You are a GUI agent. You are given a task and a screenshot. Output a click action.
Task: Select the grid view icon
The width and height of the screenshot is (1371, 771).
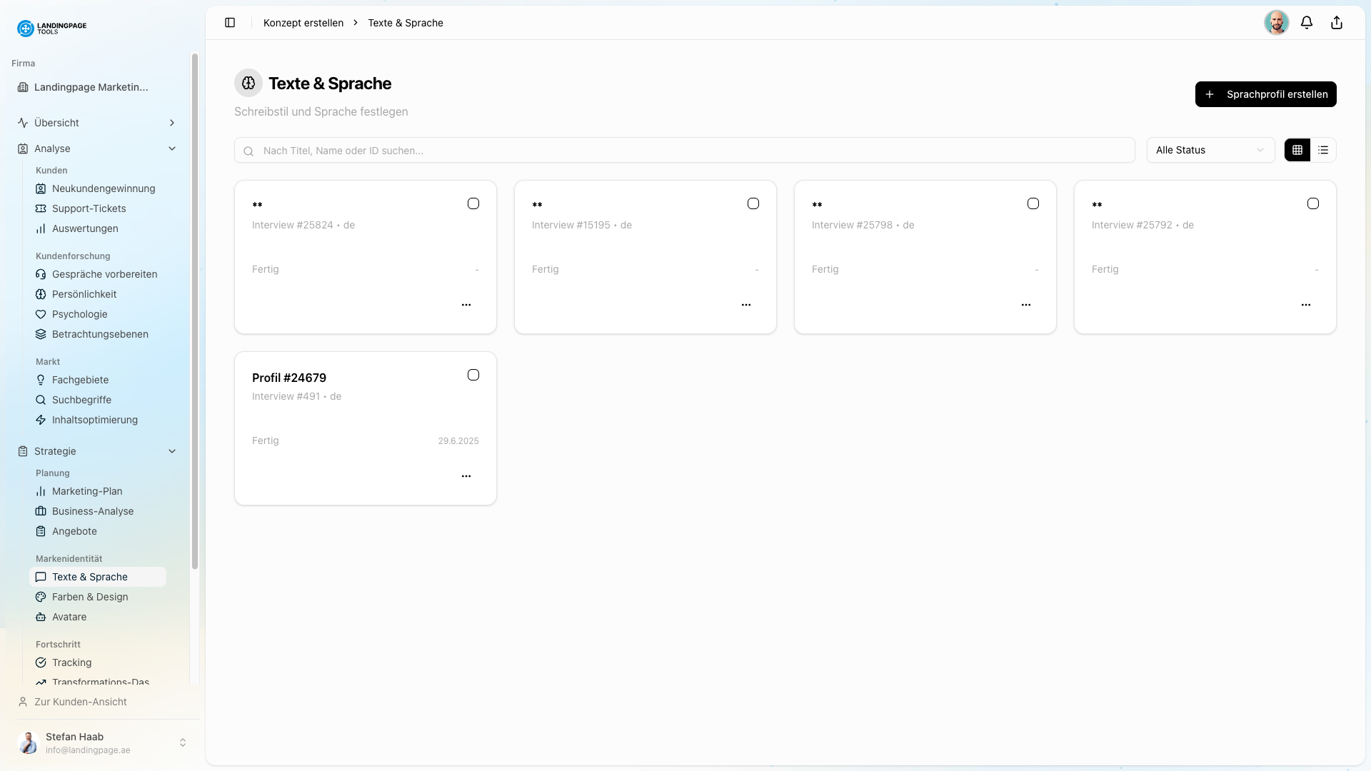(1297, 150)
